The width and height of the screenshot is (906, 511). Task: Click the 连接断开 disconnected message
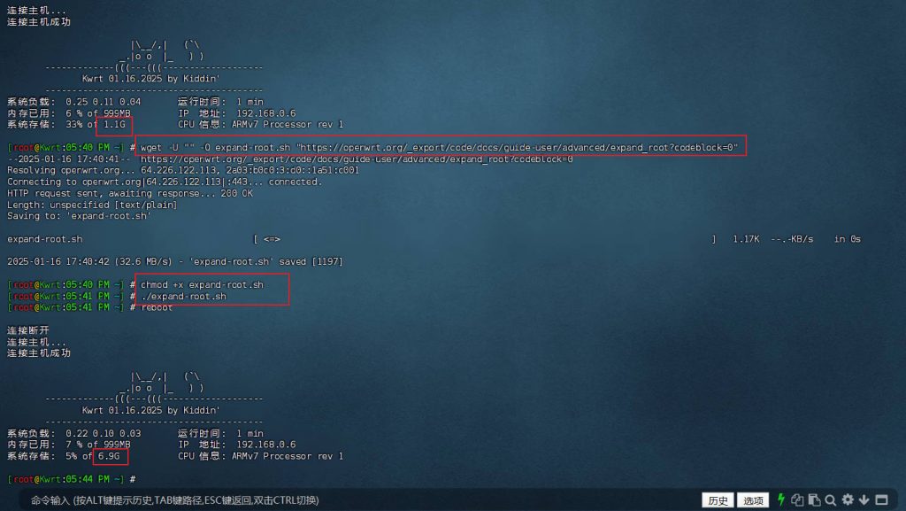29,329
